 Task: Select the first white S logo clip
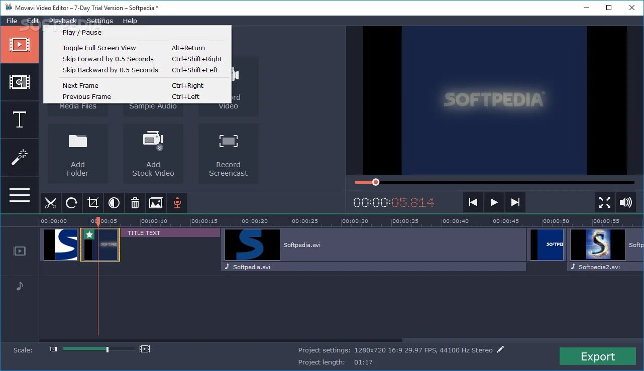pos(60,244)
